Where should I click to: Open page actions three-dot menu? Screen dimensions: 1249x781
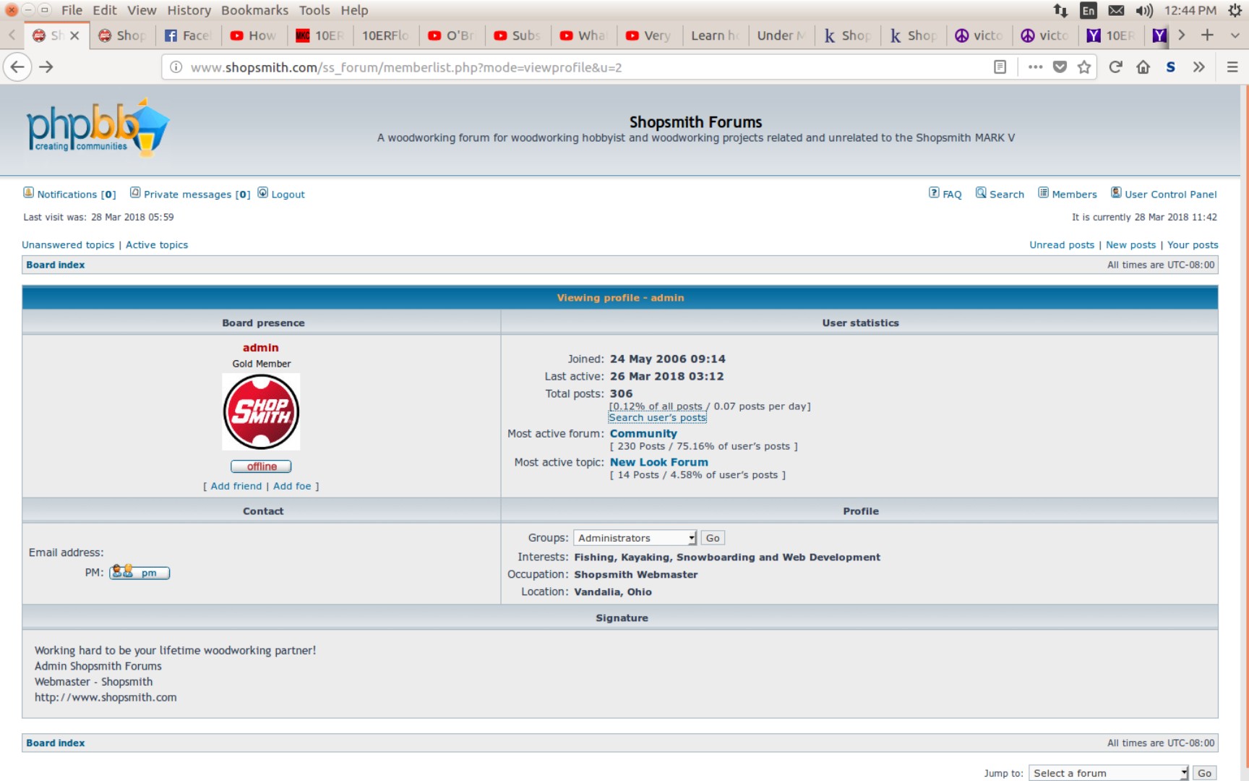click(1035, 67)
